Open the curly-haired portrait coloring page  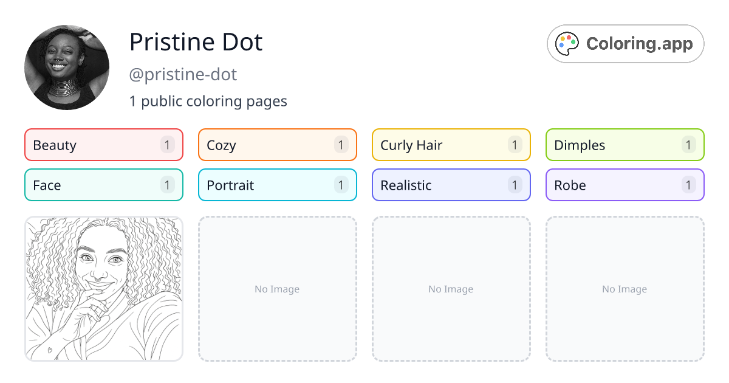coord(103,289)
